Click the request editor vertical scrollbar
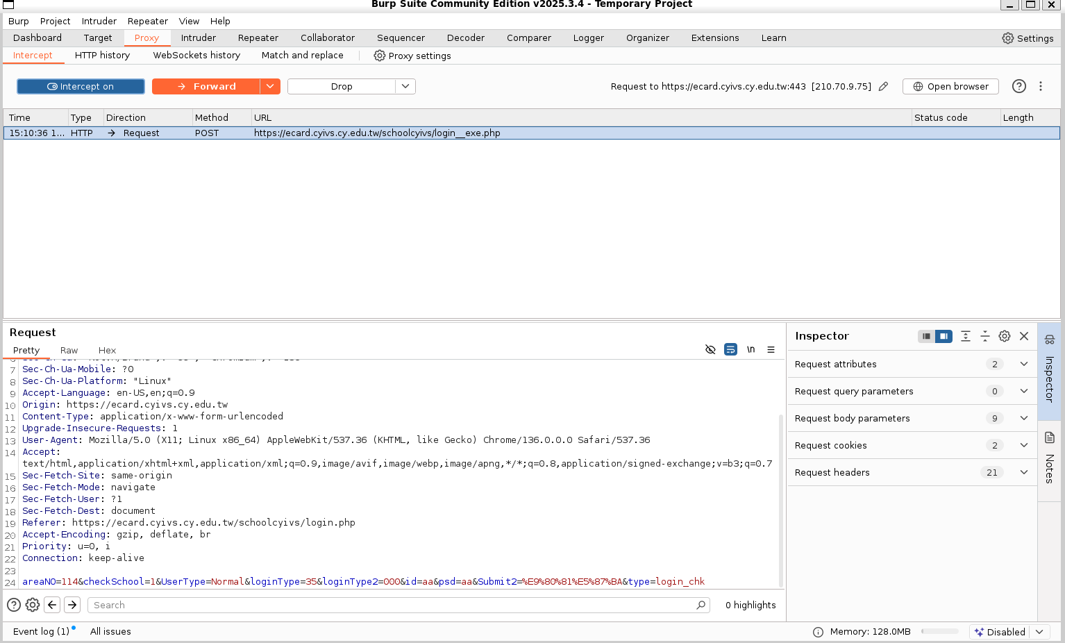This screenshot has height=643, width=1065. tap(781, 500)
